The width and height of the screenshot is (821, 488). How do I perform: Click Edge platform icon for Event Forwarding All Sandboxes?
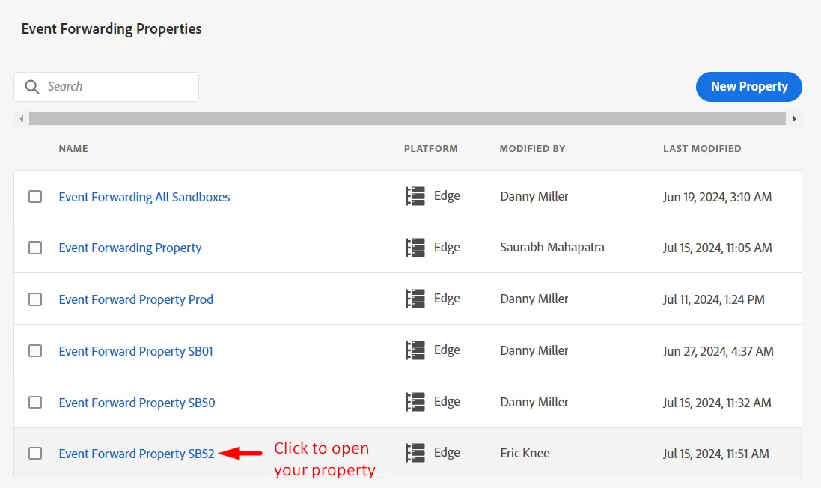(415, 196)
